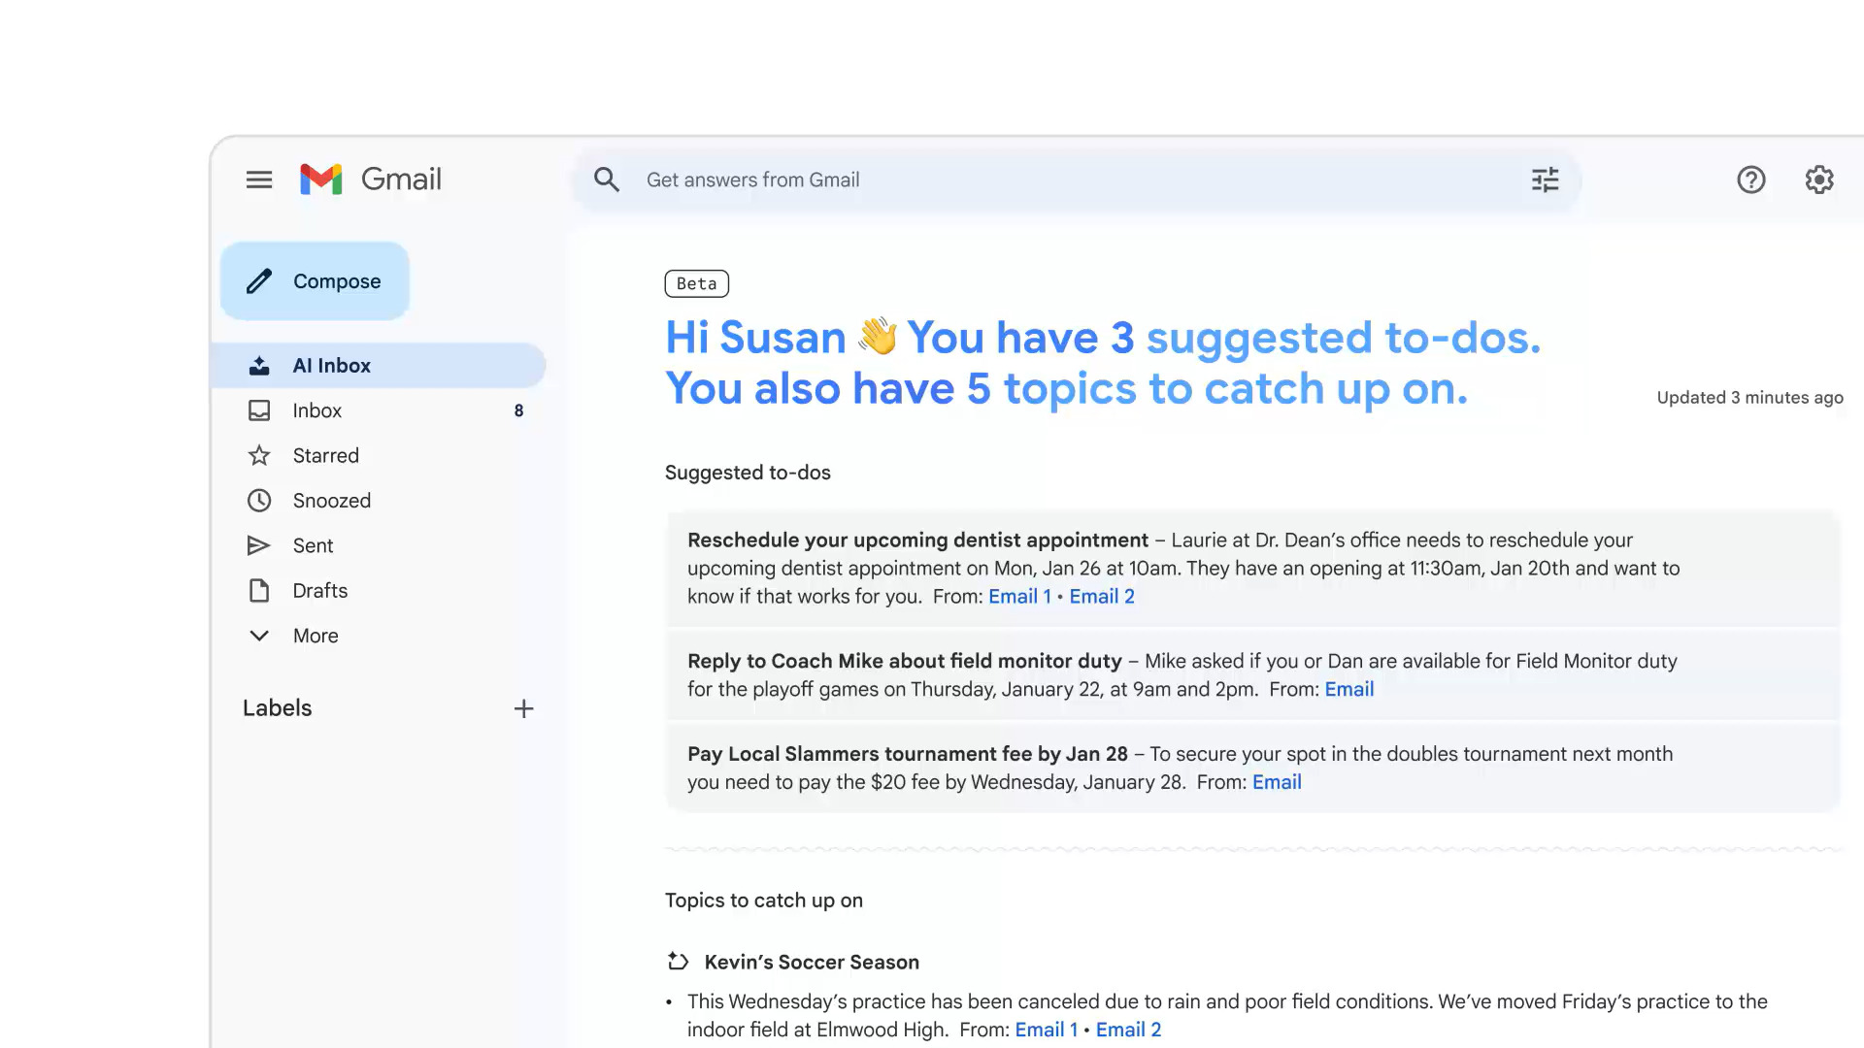This screenshot has width=1864, height=1048.
Task: Open Starred mail with the star icon
Action: coord(258,455)
